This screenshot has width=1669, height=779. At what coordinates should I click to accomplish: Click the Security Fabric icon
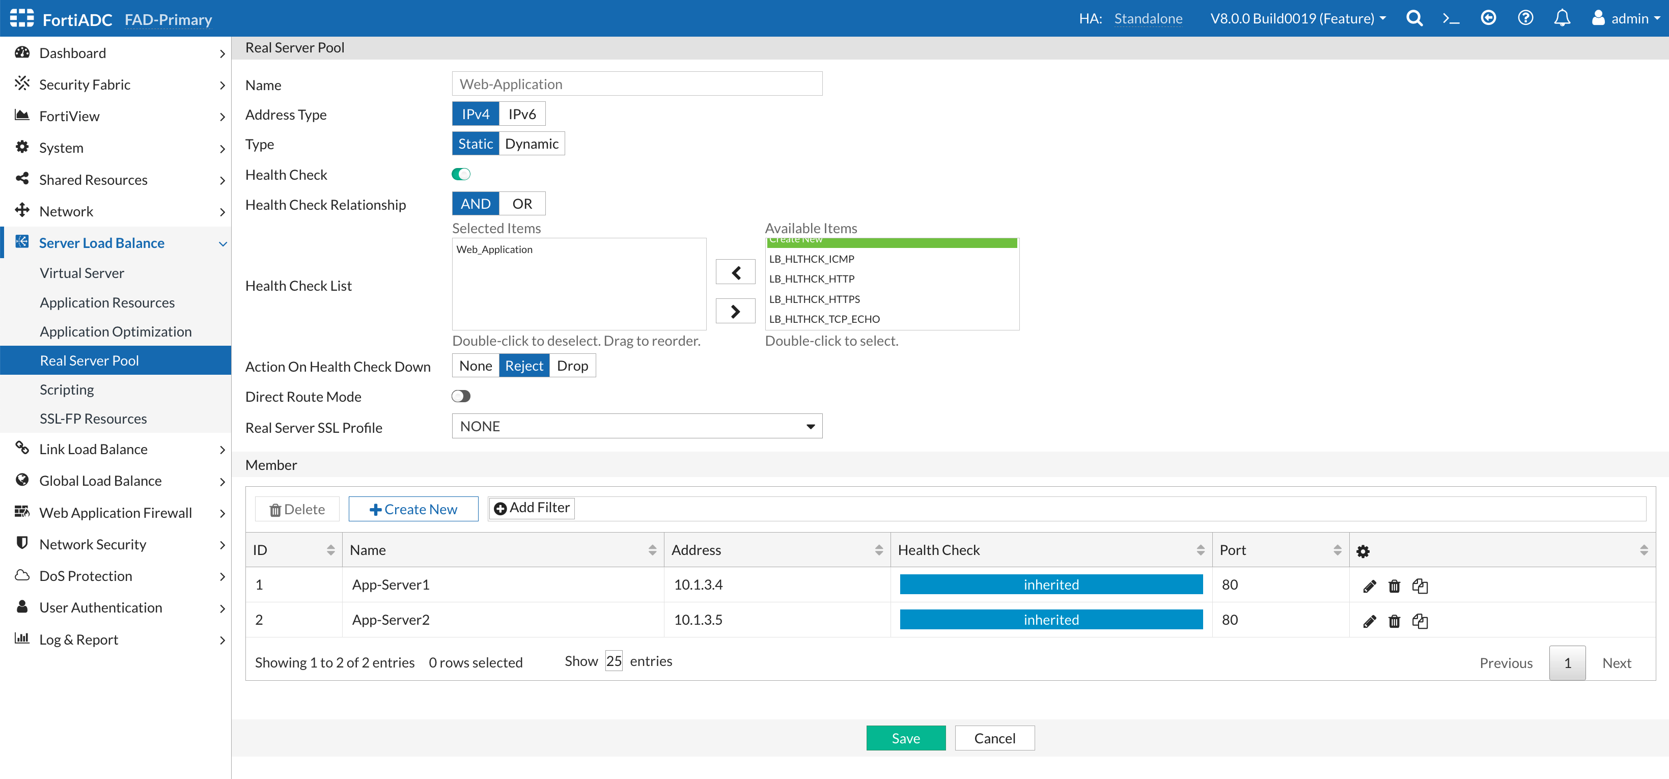22,84
